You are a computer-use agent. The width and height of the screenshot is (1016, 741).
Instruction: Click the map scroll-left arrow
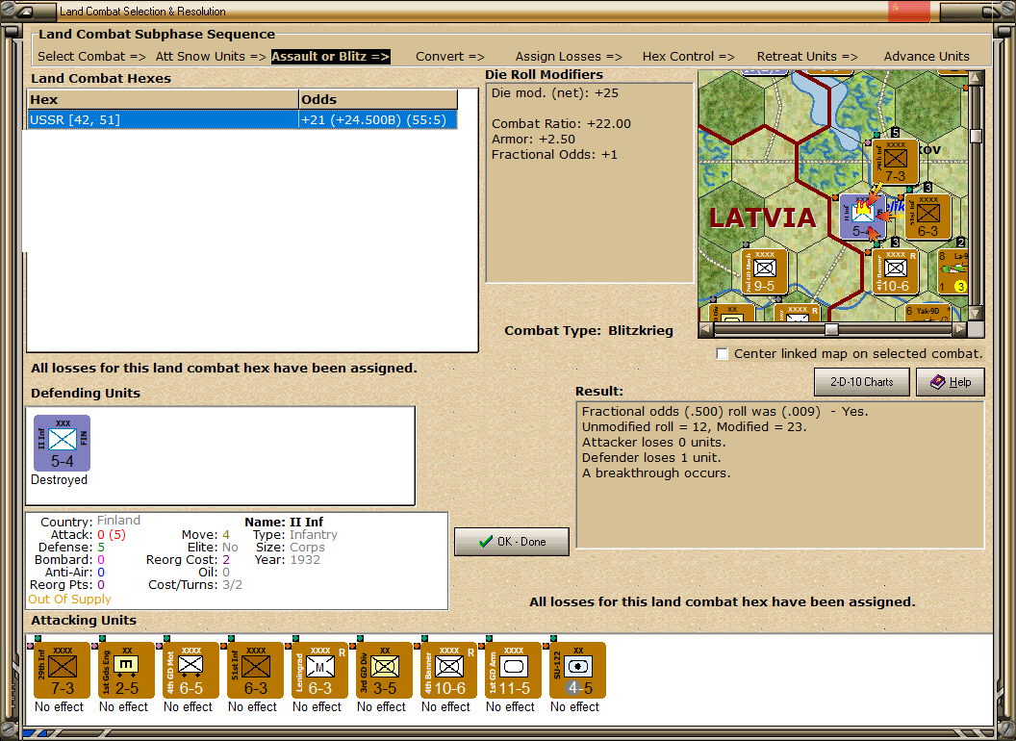pos(706,329)
